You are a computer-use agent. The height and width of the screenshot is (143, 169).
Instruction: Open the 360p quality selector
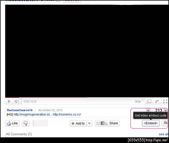[139, 101]
